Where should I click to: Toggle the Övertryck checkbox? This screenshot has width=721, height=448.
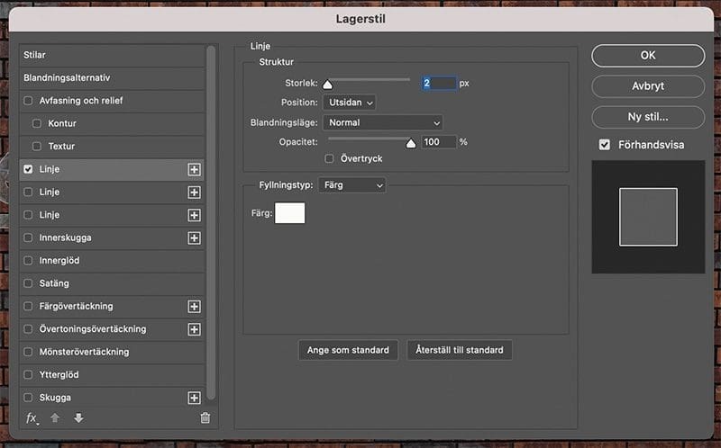pyautogui.click(x=329, y=159)
